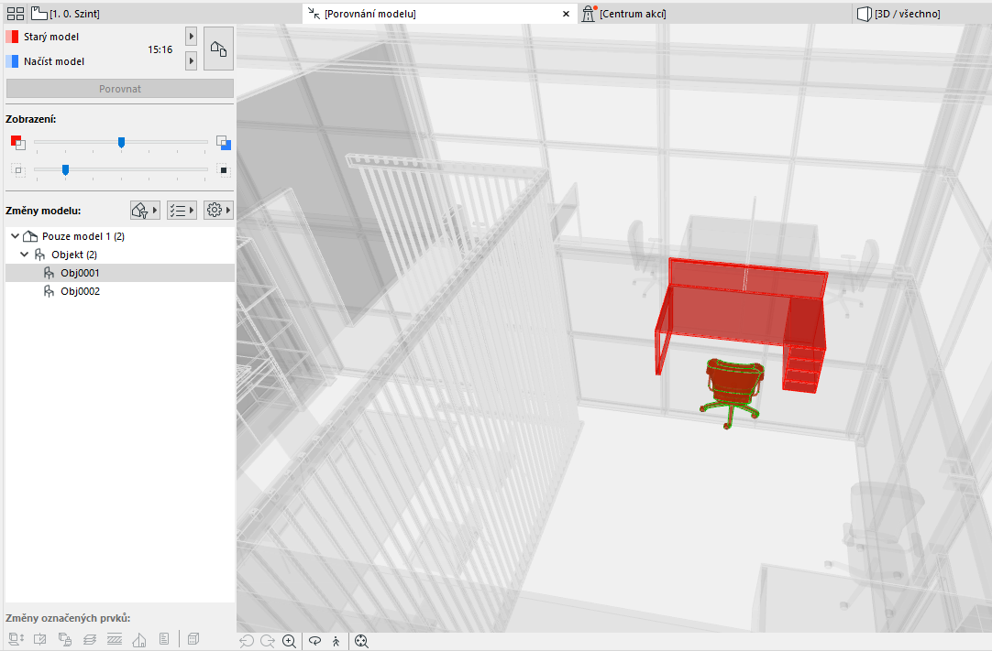Viewport: 992px width, 651px height.
Task: Click the Porovnat button
Action: pyautogui.click(x=119, y=89)
